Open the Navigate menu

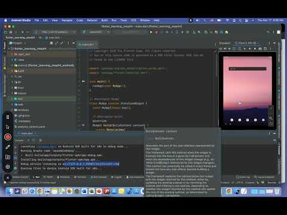67,20
